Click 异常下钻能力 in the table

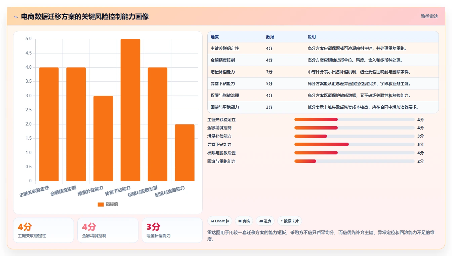pos(223,84)
